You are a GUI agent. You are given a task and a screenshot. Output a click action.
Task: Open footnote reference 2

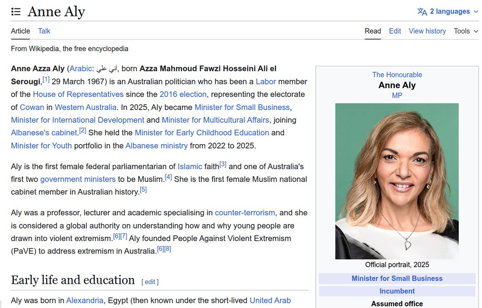83,131
